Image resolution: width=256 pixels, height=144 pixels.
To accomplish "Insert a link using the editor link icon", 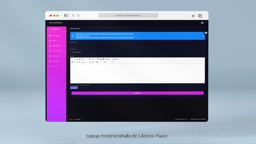I will 93,59.
